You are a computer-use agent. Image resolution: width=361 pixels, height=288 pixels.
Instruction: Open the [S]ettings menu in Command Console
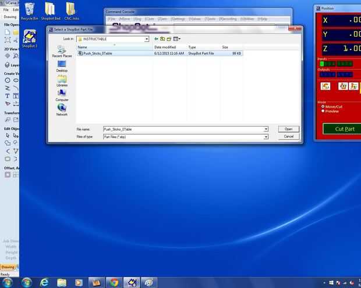[178, 19]
